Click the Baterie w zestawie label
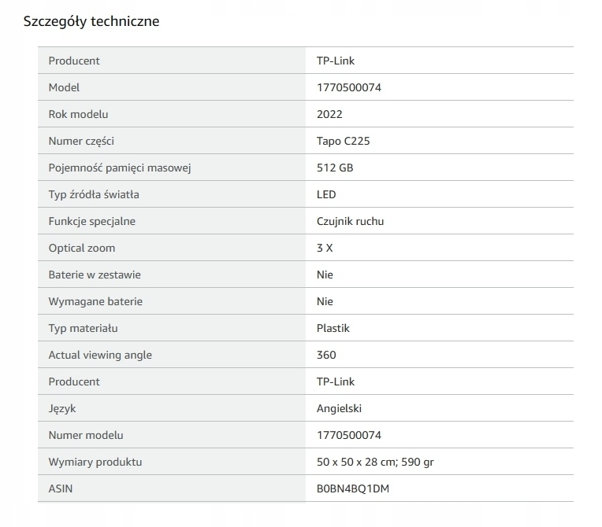 coord(95,275)
